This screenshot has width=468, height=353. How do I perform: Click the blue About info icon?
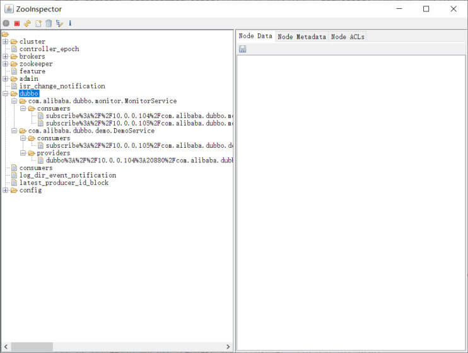tap(70, 23)
